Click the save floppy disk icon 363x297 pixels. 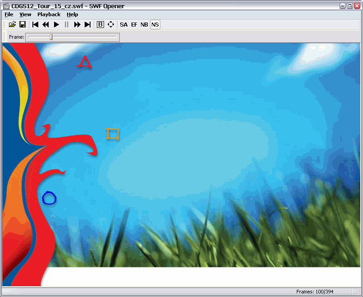[23, 24]
